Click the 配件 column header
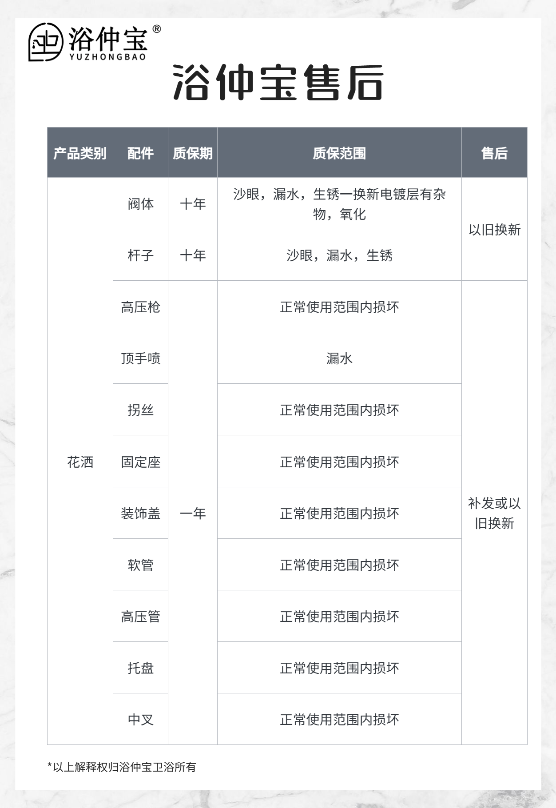 pyautogui.click(x=140, y=153)
